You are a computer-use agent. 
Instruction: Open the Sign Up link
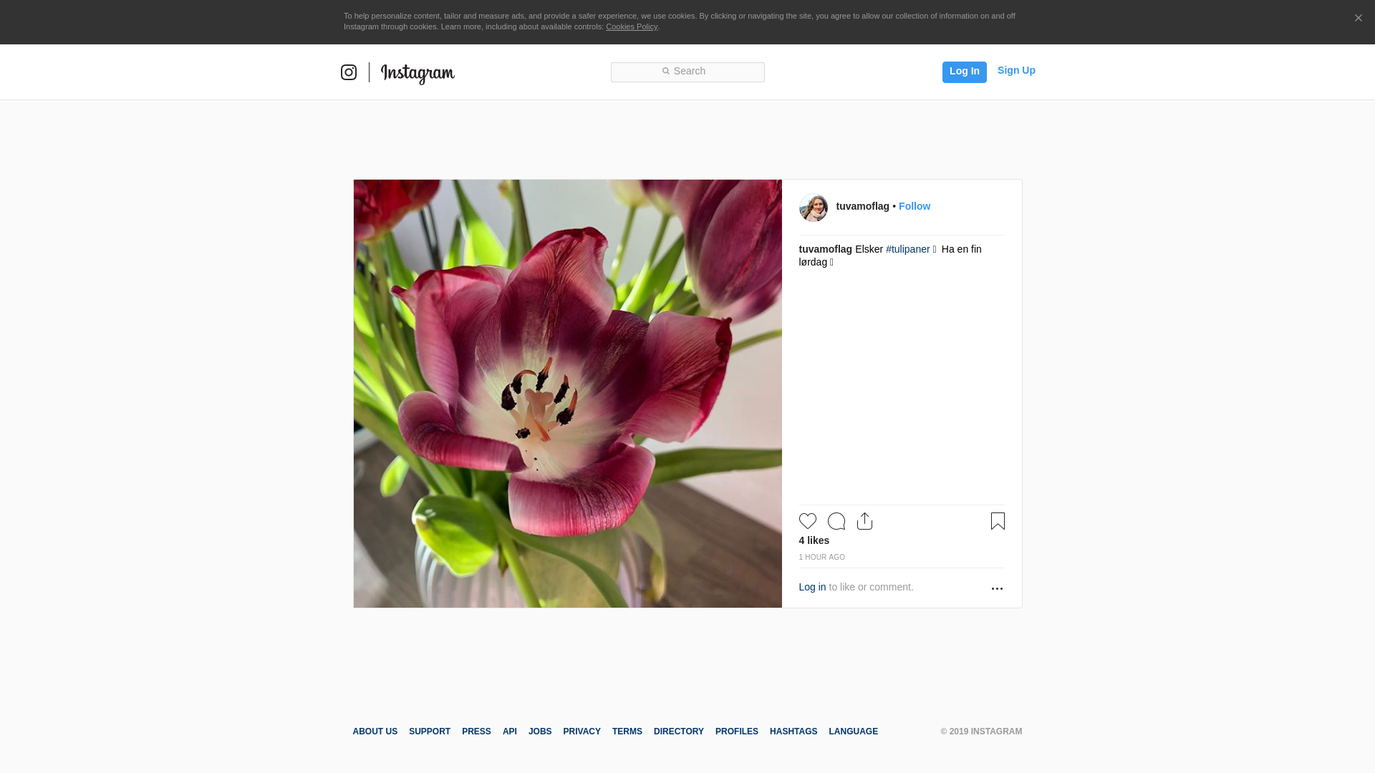(1015, 70)
